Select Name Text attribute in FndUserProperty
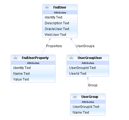The image size is (129, 120). click(33, 74)
